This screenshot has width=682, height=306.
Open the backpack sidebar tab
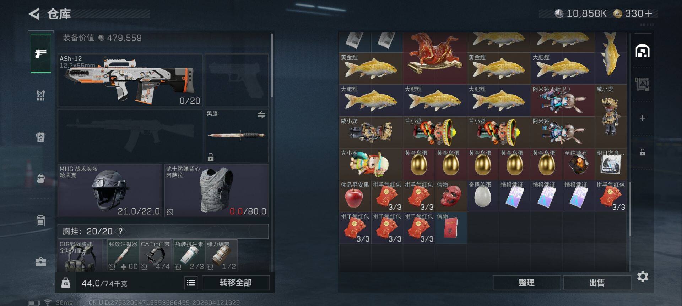[41, 178]
